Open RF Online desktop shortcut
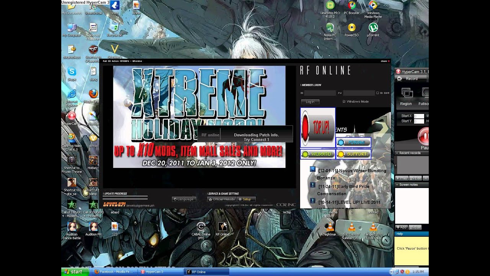490x276 pixels. point(222,229)
